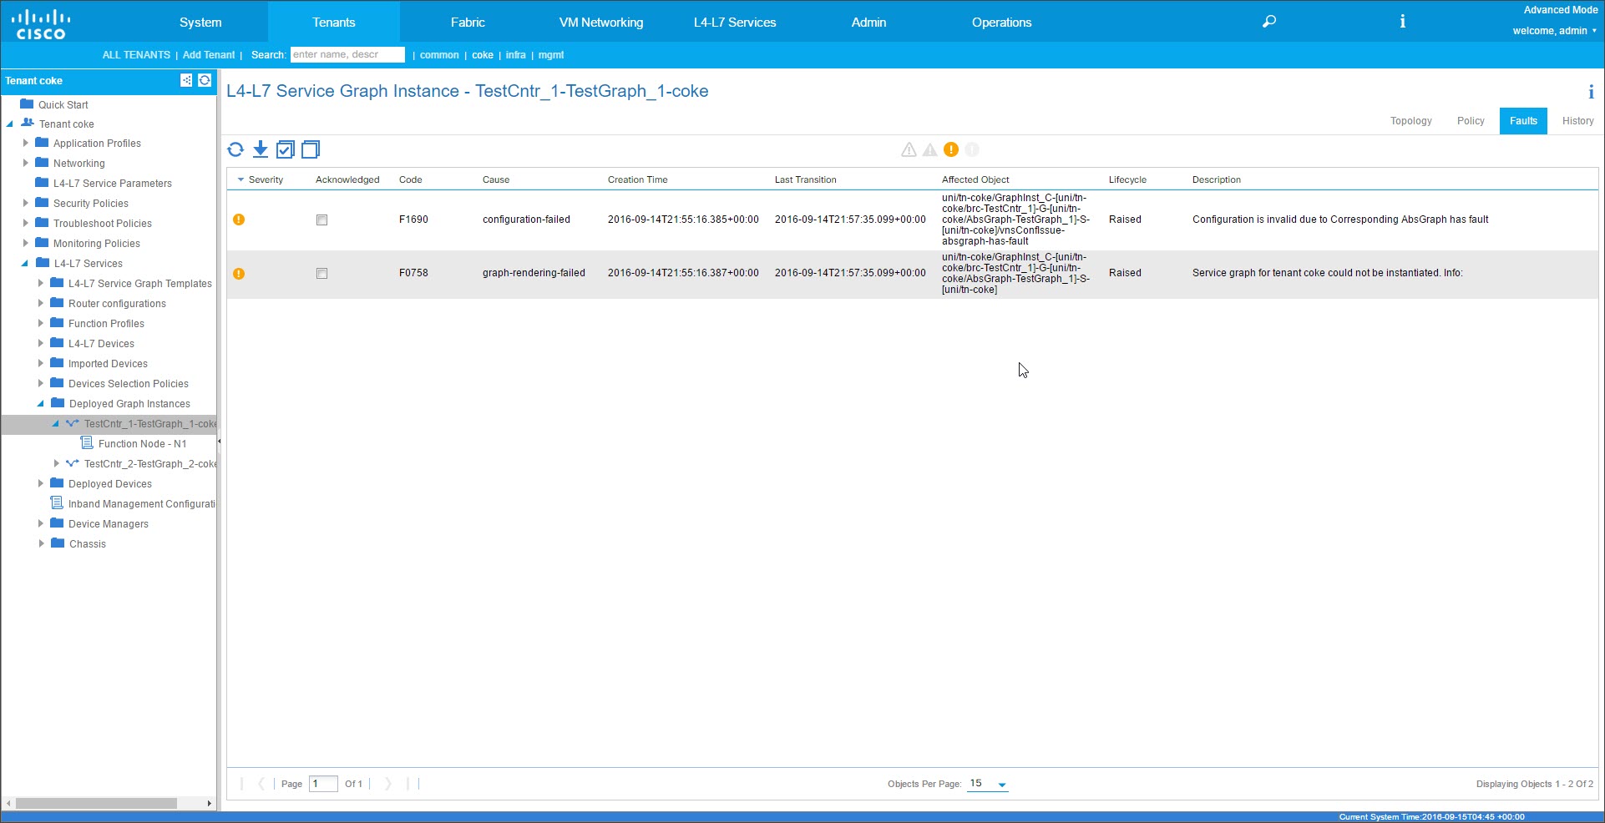Click the tenant tree layout icon
Screen dimensions: 1605x823
coord(186,80)
